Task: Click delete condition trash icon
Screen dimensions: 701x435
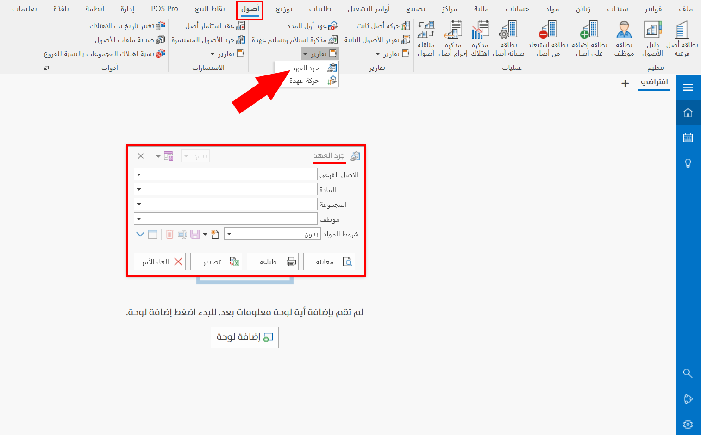Action: point(169,234)
